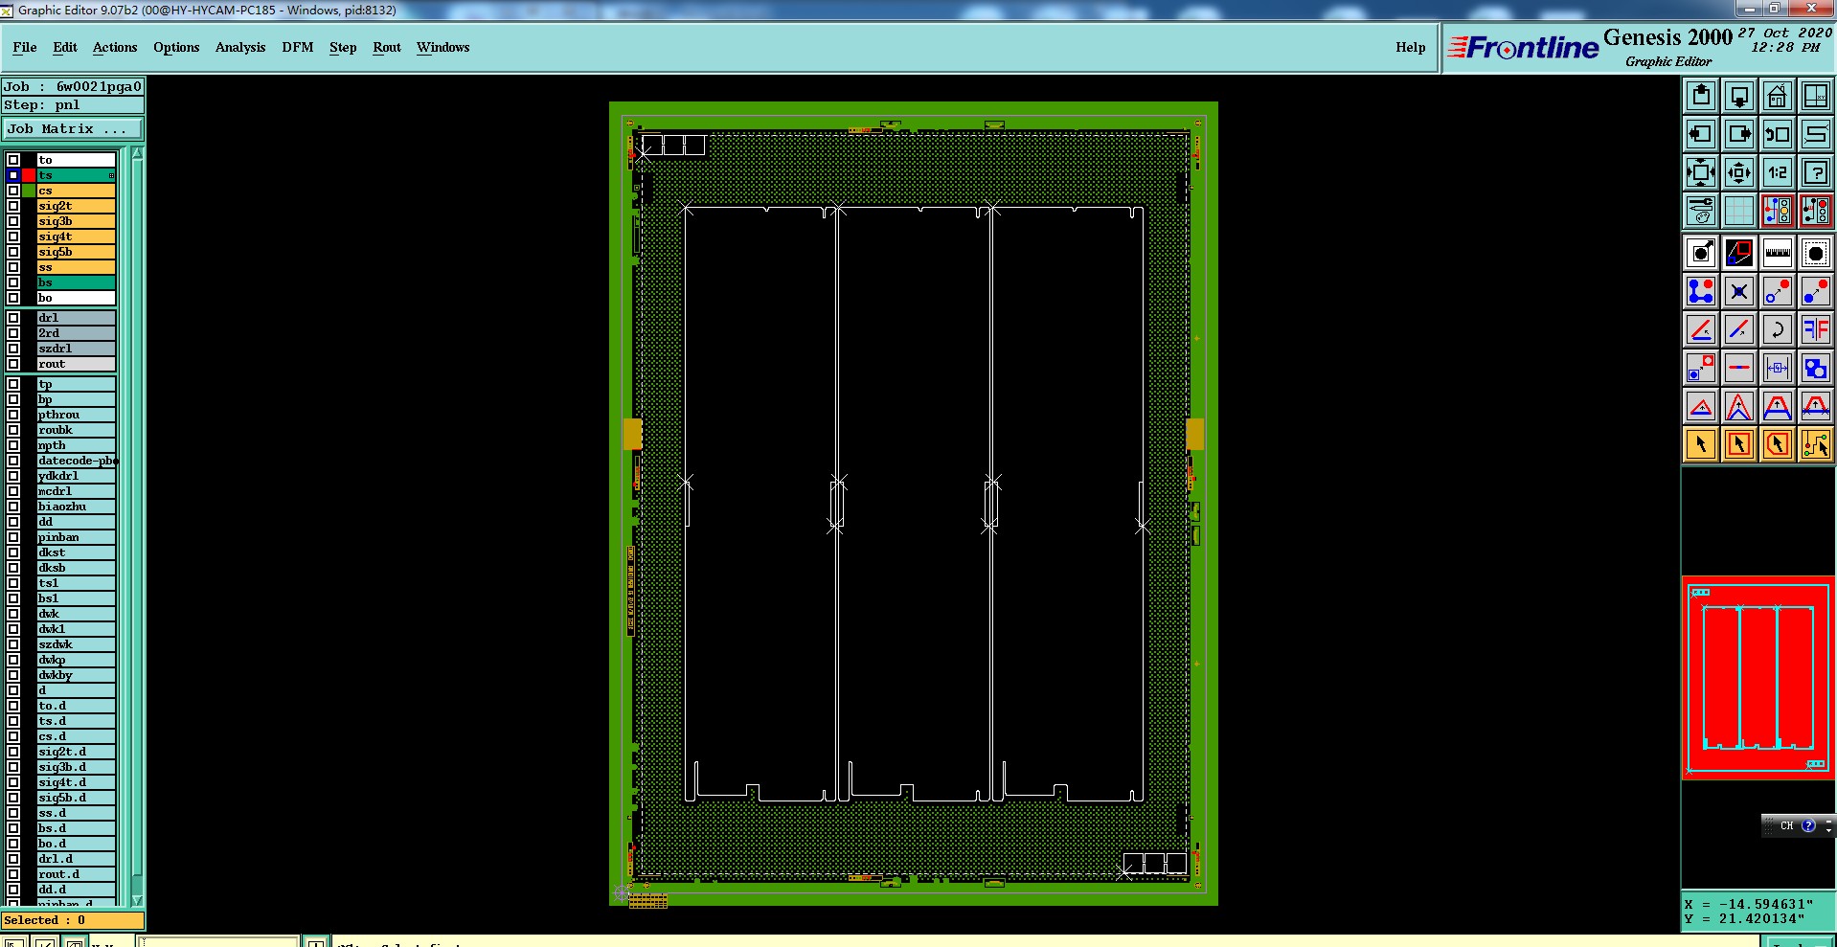
Task: Click the zoom in arrows icon
Action: tap(1701, 172)
